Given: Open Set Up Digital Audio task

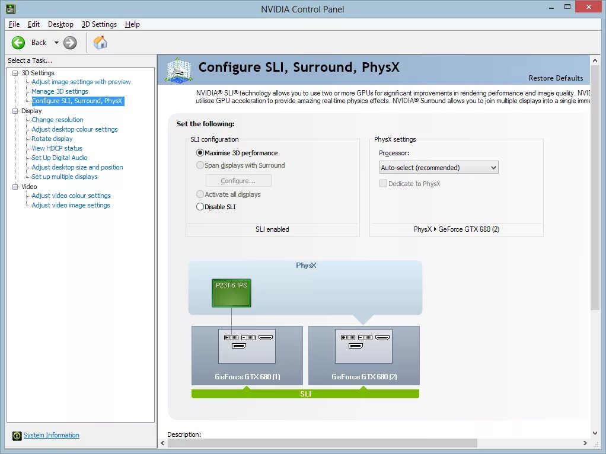Looking at the screenshot, I should click(59, 158).
